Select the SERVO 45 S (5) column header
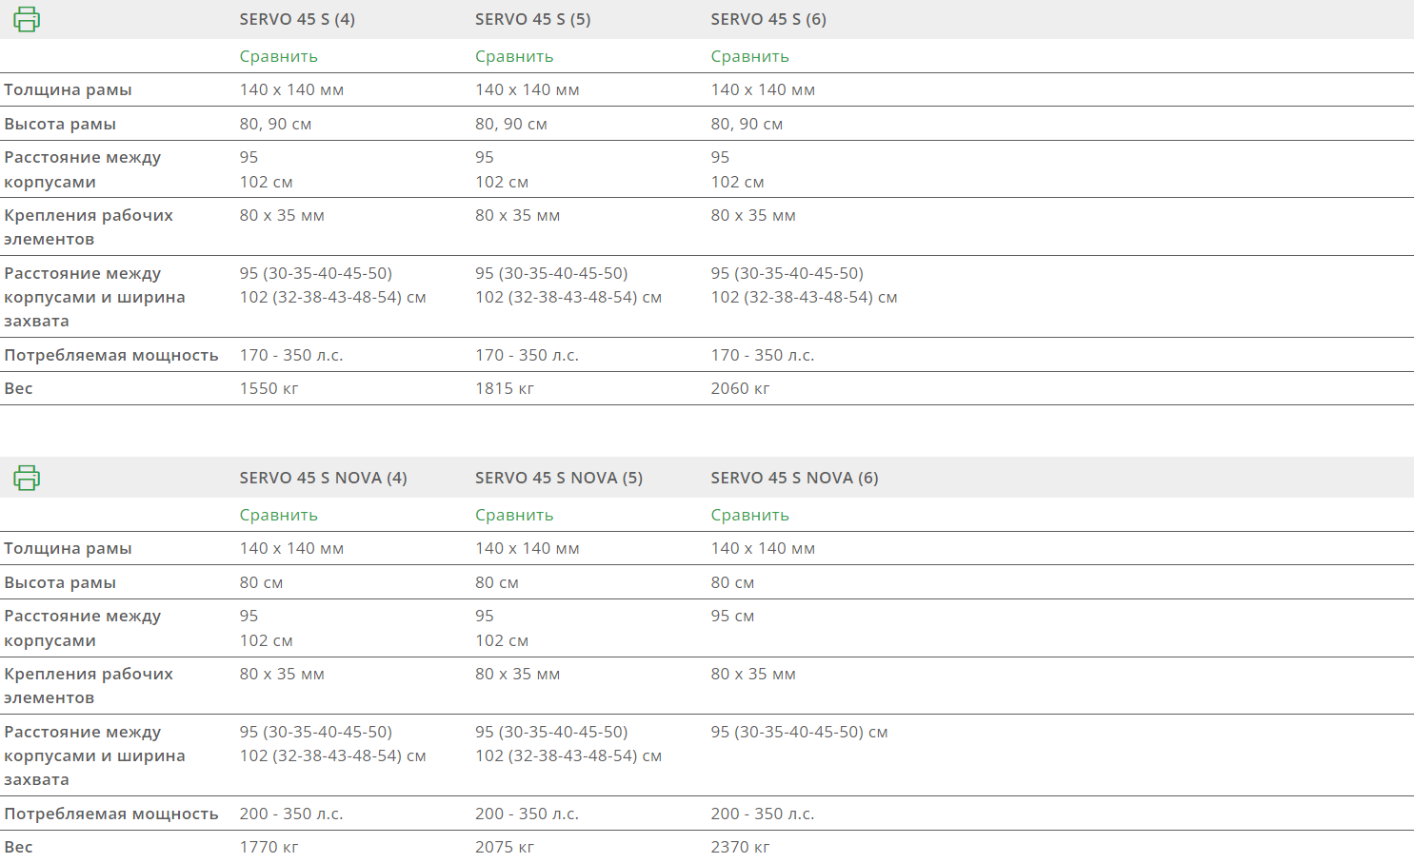This screenshot has width=1415, height=863. click(x=533, y=19)
